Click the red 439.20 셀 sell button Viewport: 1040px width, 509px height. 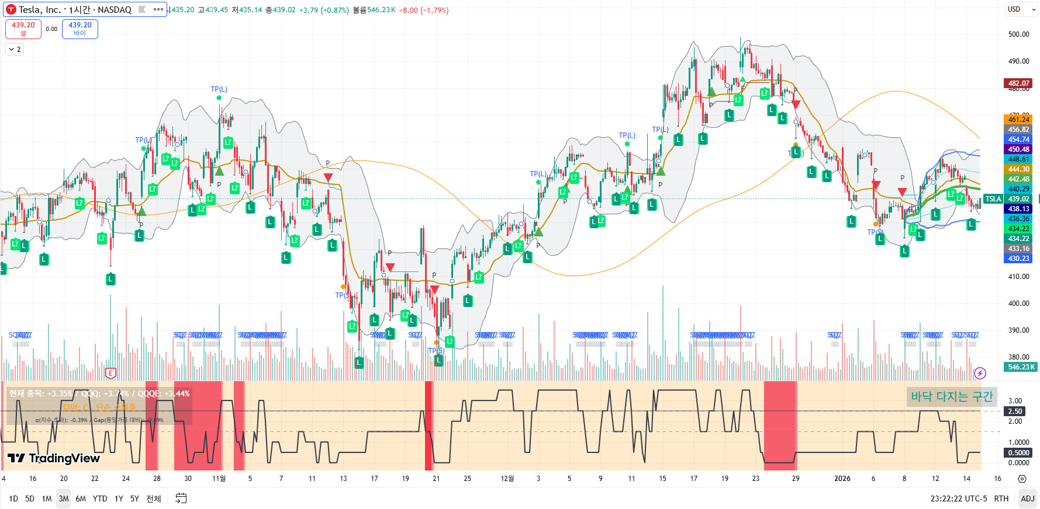[23, 29]
